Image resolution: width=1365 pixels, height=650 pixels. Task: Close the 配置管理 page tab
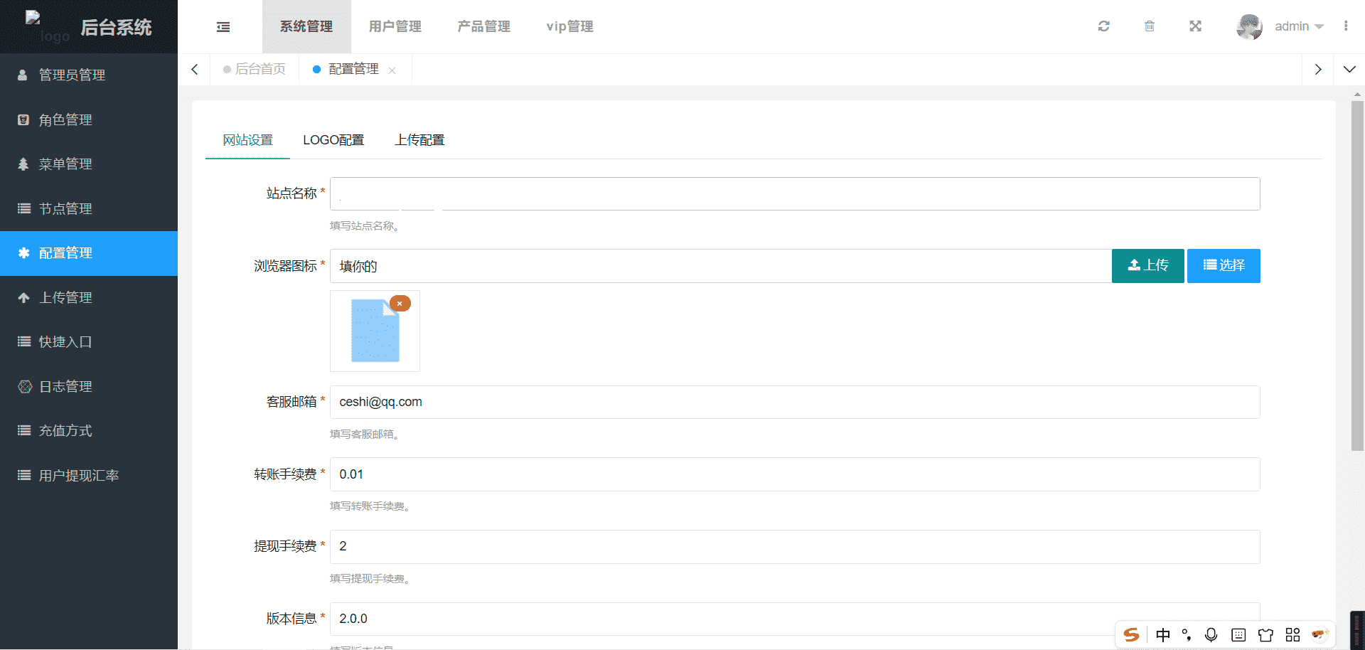point(392,70)
